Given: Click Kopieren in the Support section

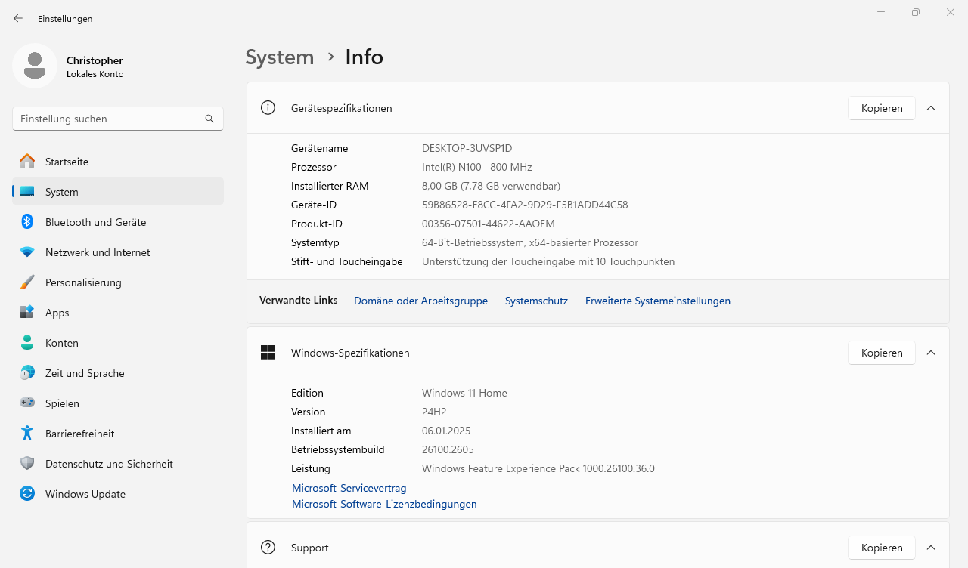Looking at the screenshot, I should [x=882, y=548].
